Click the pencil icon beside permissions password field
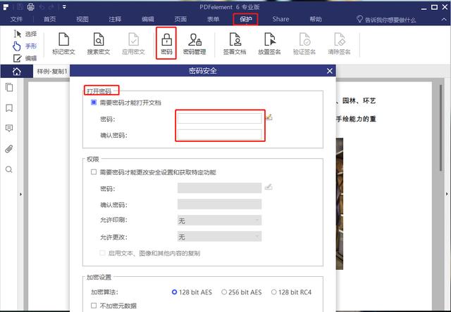 pyautogui.click(x=268, y=187)
